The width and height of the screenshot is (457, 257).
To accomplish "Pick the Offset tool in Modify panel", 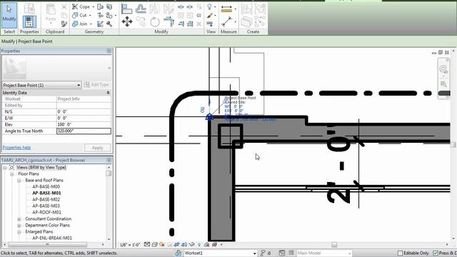I will pyautogui.click(x=141, y=9).
